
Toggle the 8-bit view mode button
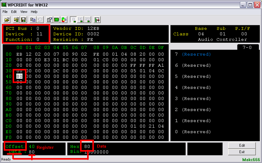tap(74, 20)
